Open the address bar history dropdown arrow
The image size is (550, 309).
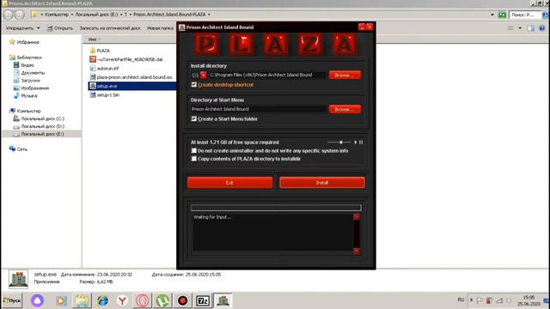492,15
